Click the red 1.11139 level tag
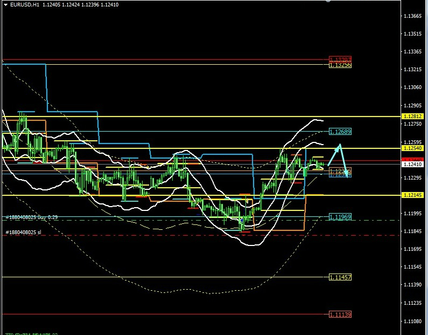This screenshot has width=428, height=335. coord(340,314)
